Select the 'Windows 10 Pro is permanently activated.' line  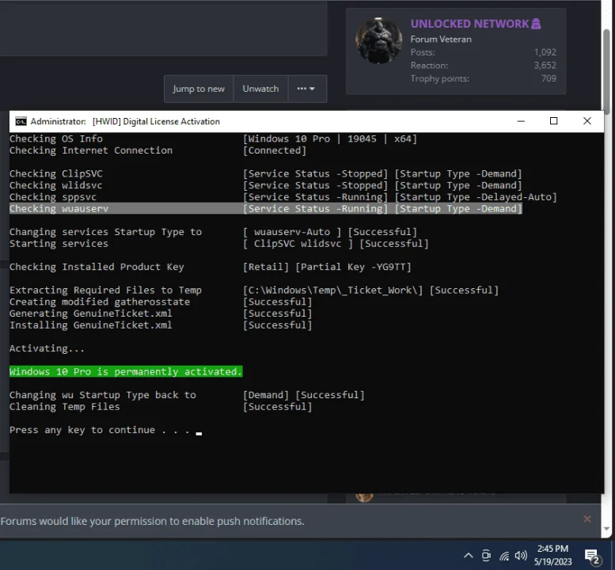point(126,371)
